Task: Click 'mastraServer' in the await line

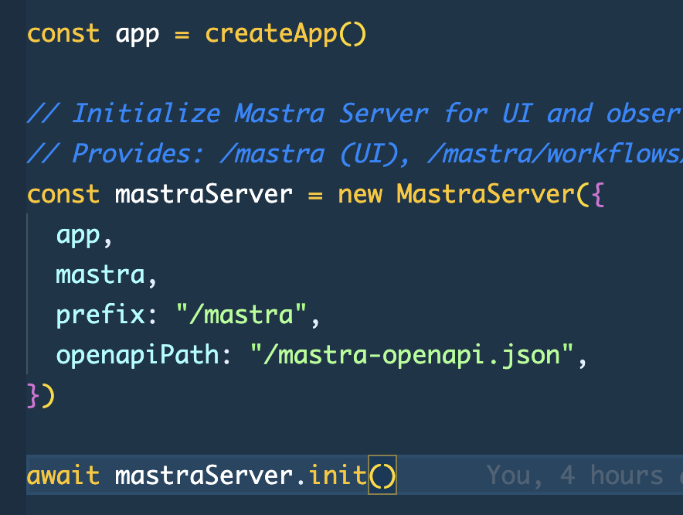Action: [203, 475]
